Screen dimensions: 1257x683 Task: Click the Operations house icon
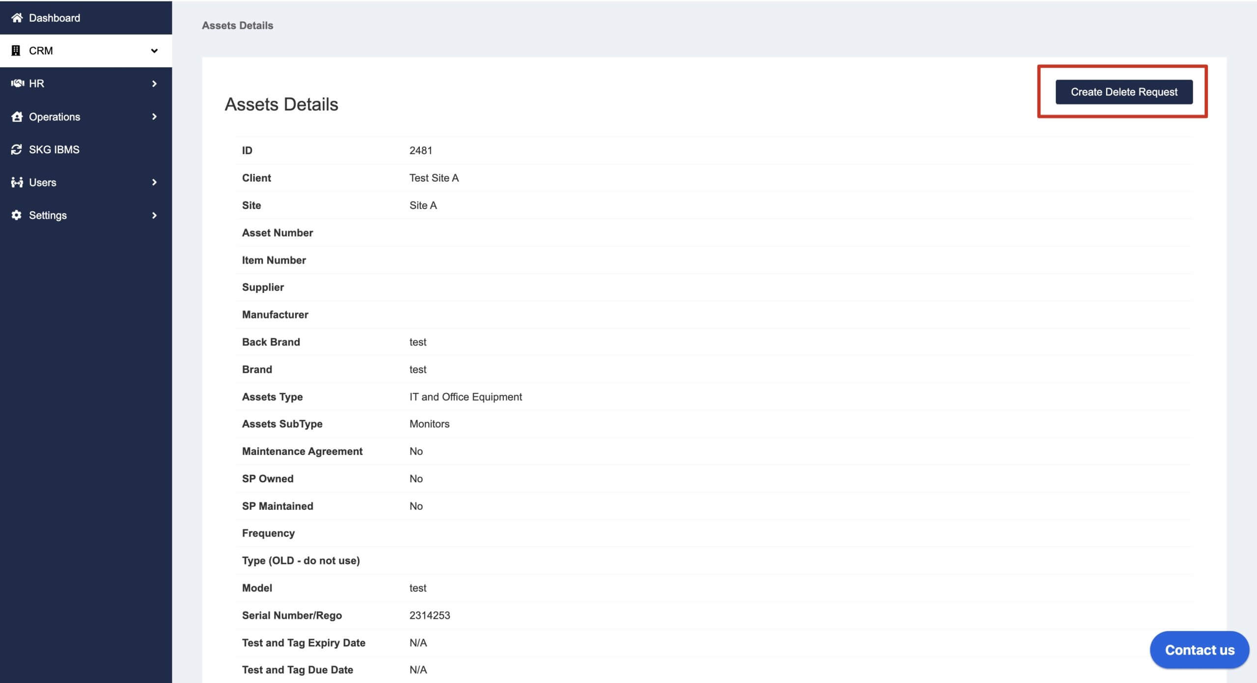(x=17, y=116)
